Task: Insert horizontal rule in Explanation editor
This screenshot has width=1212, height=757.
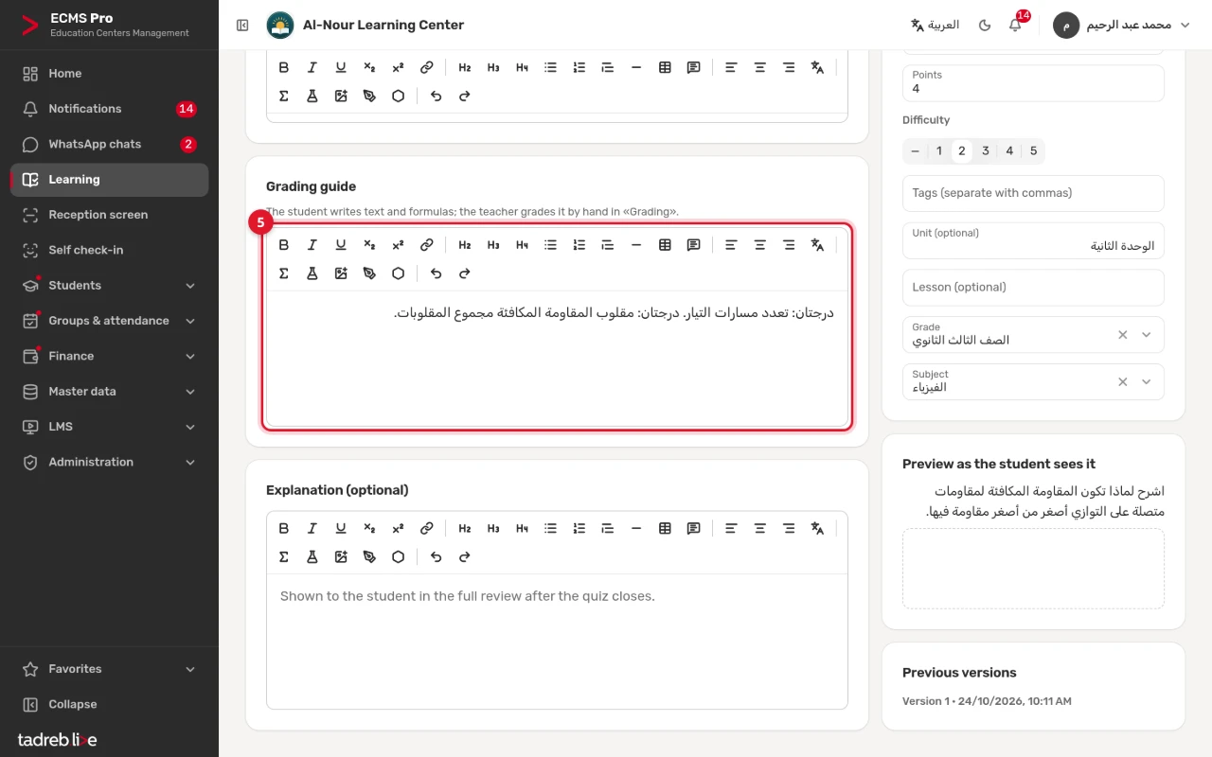Action: click(x=636, y=529)
